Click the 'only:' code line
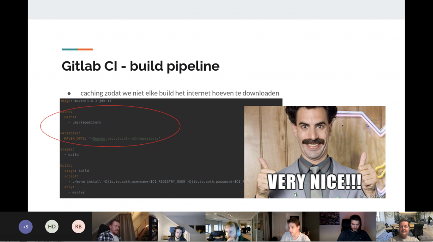The height and width of the screenshot is (242, 433). (x=69, y=187)
